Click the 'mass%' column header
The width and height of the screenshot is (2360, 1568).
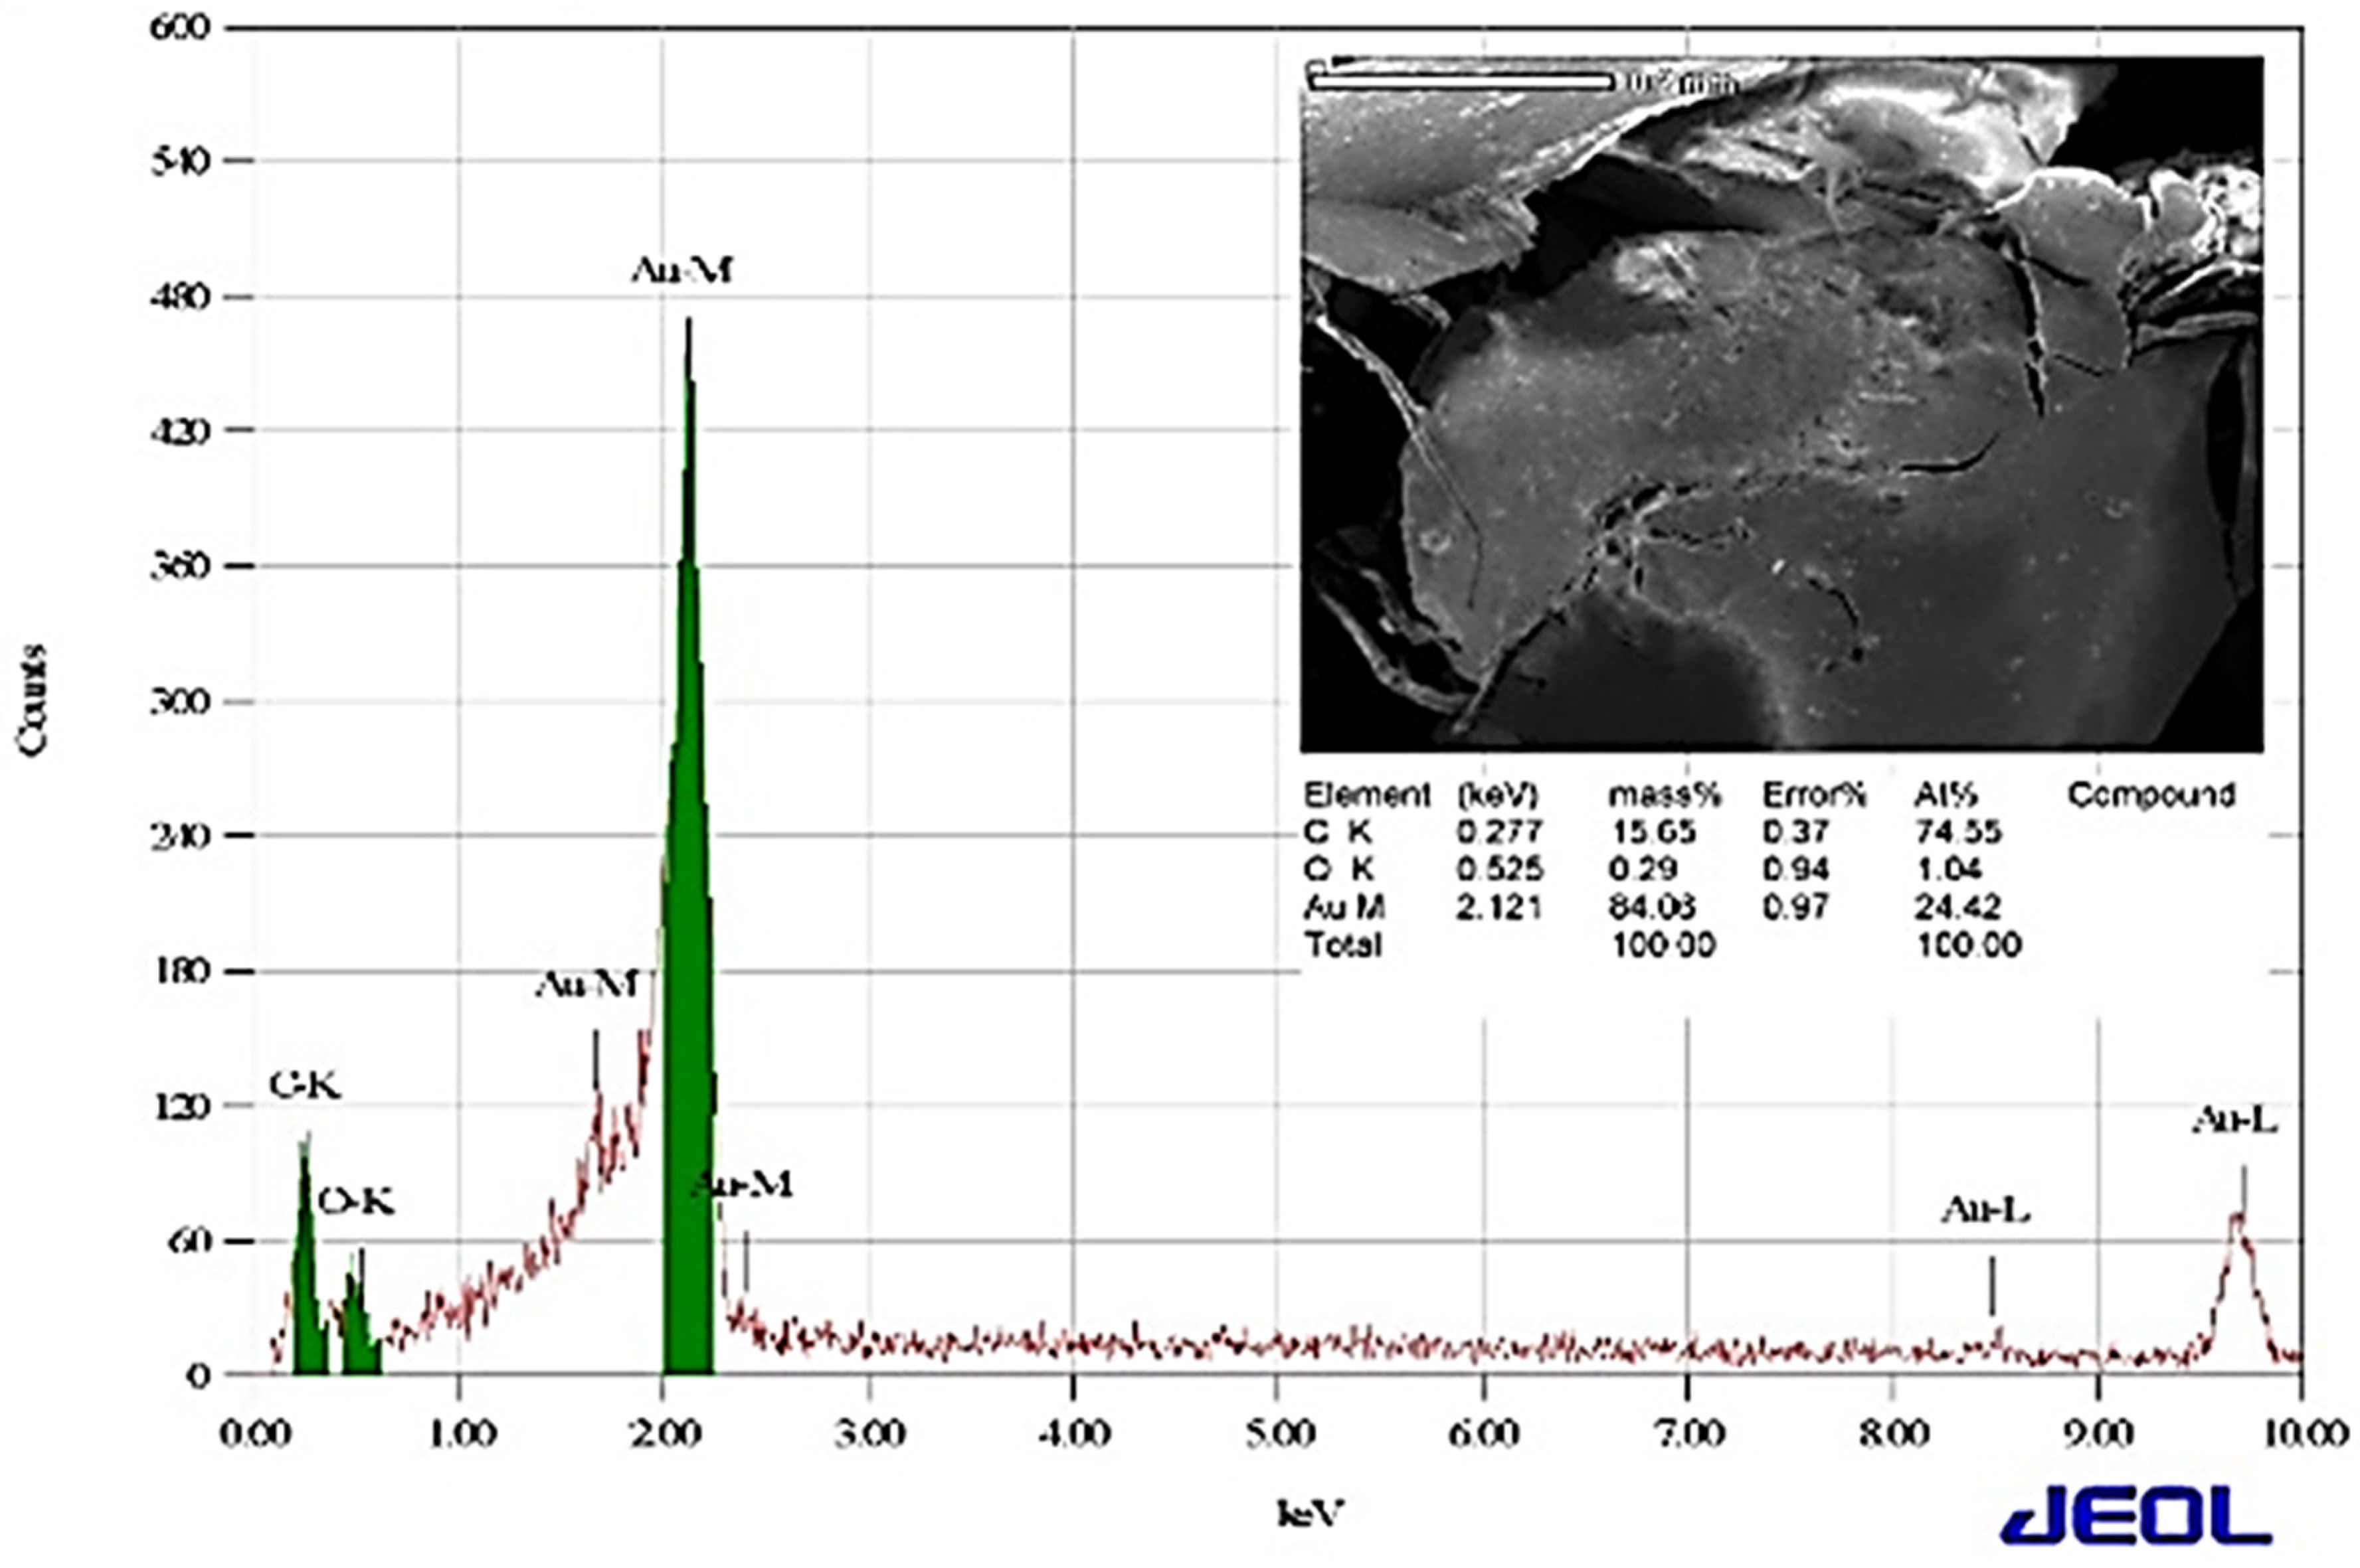1665,795
